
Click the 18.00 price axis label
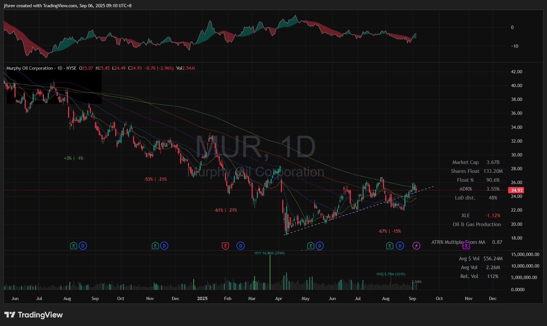(x=516, y=238)
